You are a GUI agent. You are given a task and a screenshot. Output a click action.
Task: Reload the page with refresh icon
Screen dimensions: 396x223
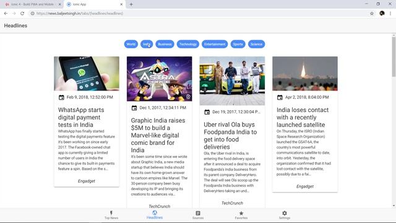point(22,14)
